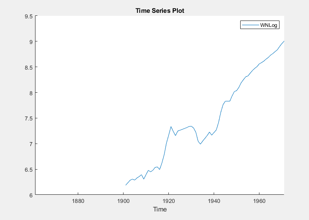Select the WNLog legend label
Viewport: 309px width, 220px height.
point(269,25)
